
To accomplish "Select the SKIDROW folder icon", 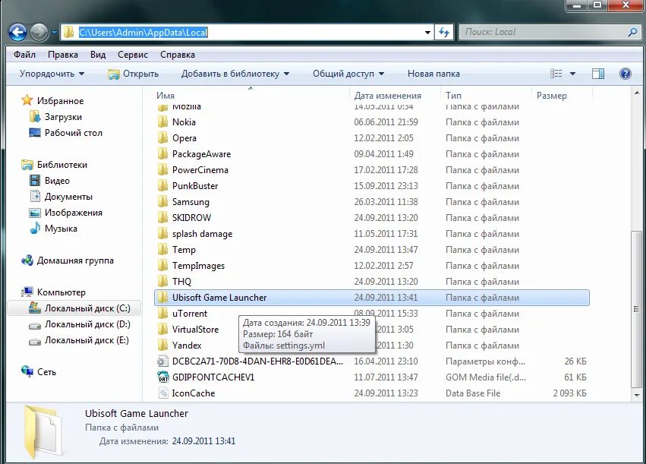I will (x=162, y=218).
